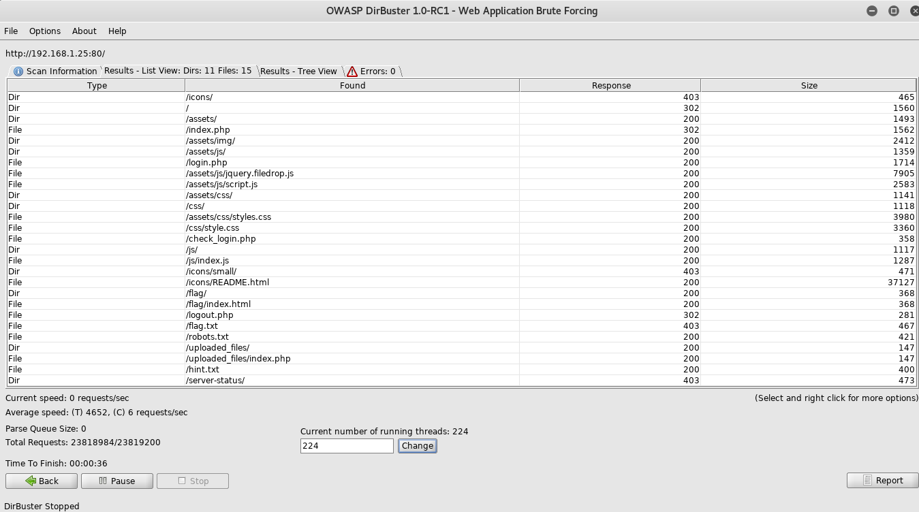This screenshot has height=512, width=919.
Task: Select the /assets/ directory entry
Action: point(462,119)
